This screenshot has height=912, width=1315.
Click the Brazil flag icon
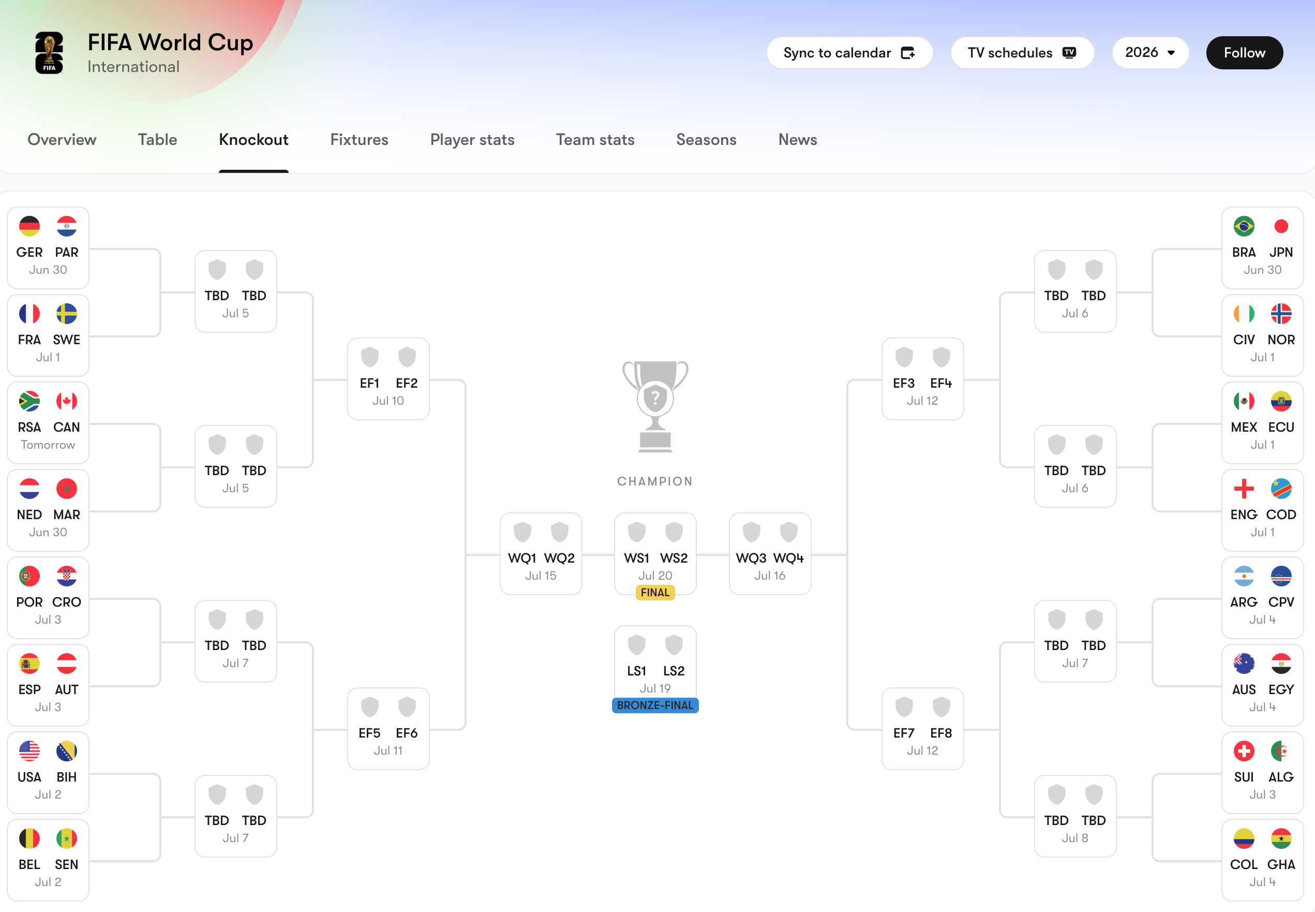(x=1244, y=226)
